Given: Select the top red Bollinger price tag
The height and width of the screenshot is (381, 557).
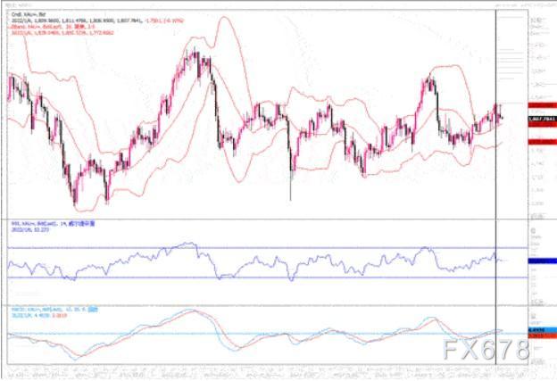Looking at the screenshot, I should [542, 105].
